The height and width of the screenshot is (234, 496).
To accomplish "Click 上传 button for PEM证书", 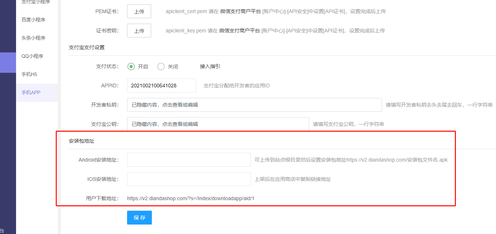I will [x=139, y=11].
